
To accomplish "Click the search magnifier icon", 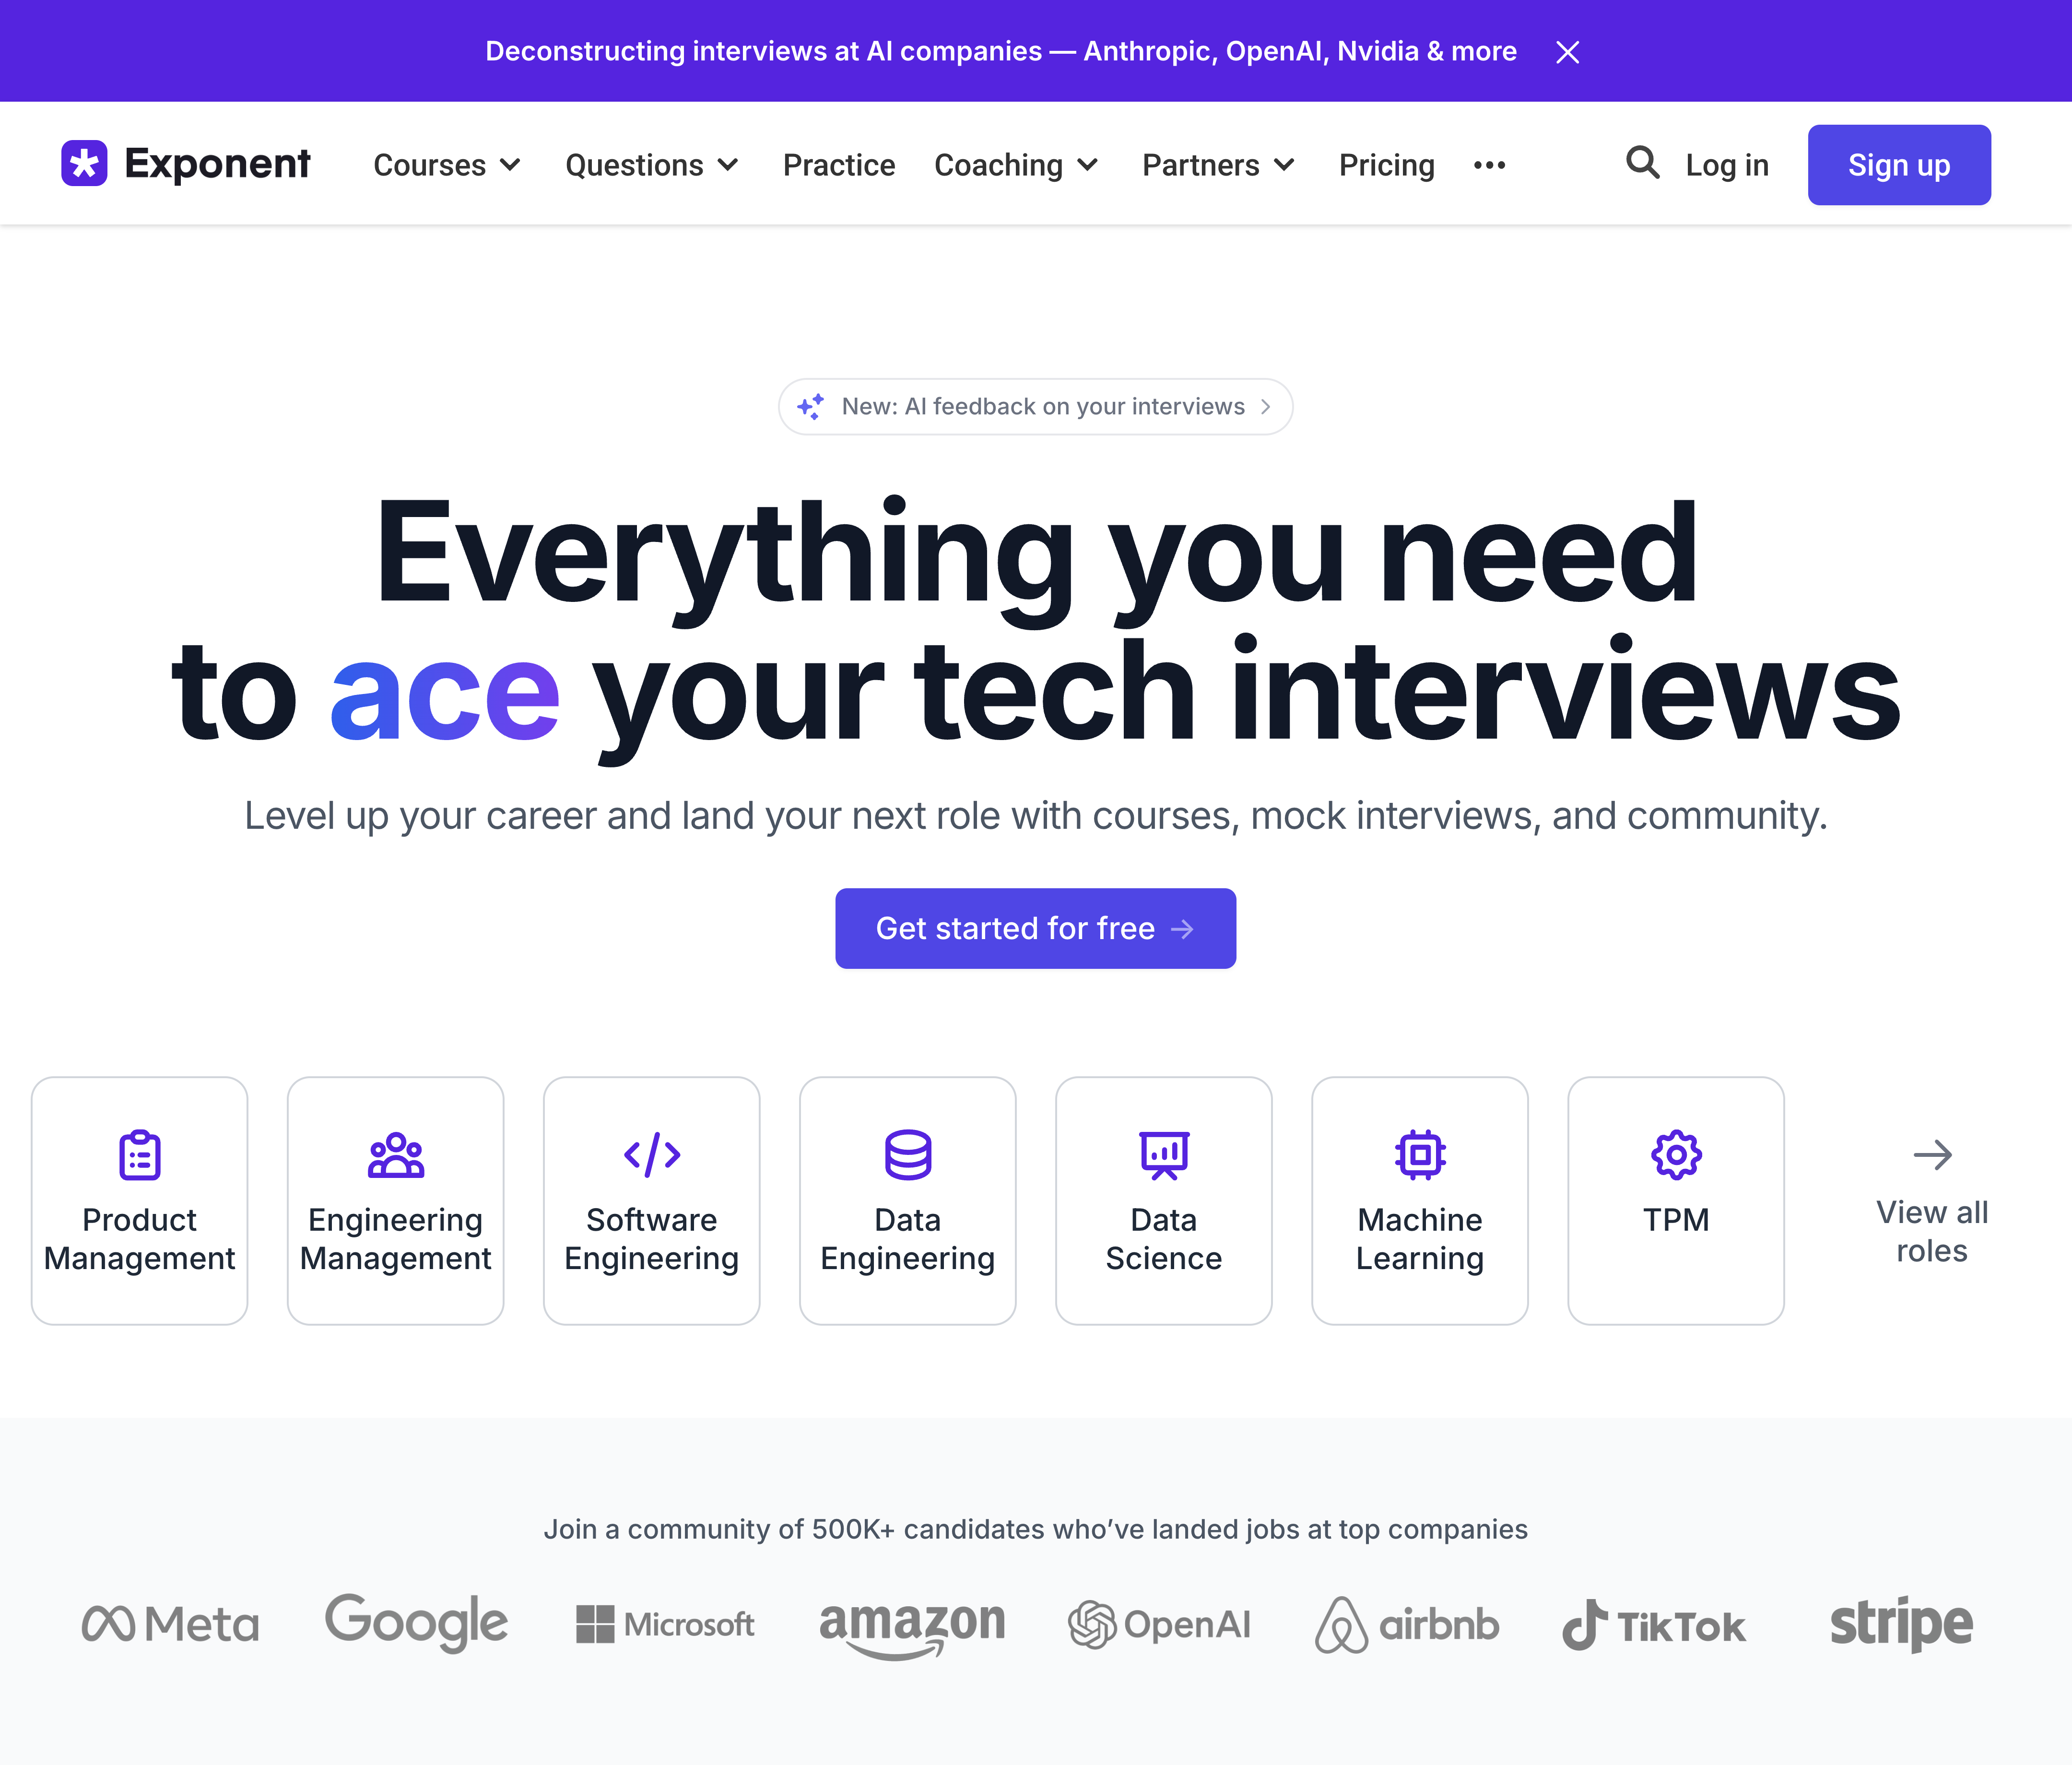I will click(x=1642, y=163).
